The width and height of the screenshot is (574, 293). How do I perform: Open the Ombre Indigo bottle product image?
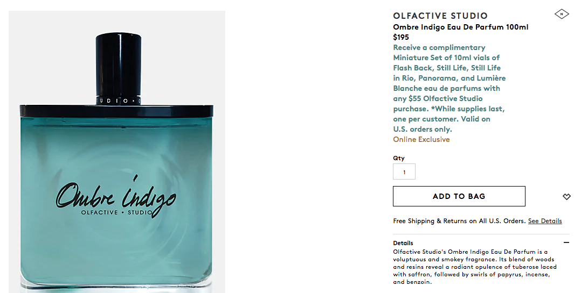117,152
